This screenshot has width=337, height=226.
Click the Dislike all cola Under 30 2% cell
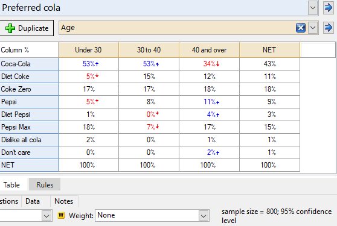point(88,140)
